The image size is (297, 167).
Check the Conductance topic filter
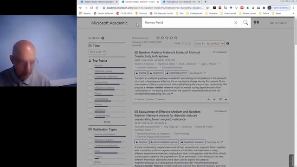click(x=90, y=99)
